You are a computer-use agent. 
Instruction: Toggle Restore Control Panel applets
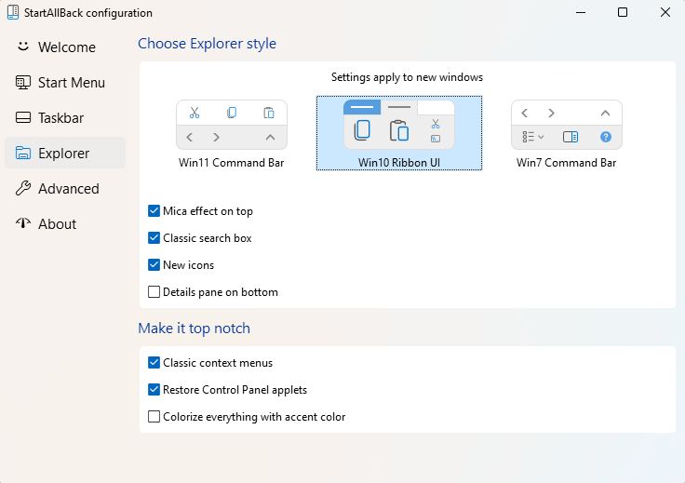point(154,390)
